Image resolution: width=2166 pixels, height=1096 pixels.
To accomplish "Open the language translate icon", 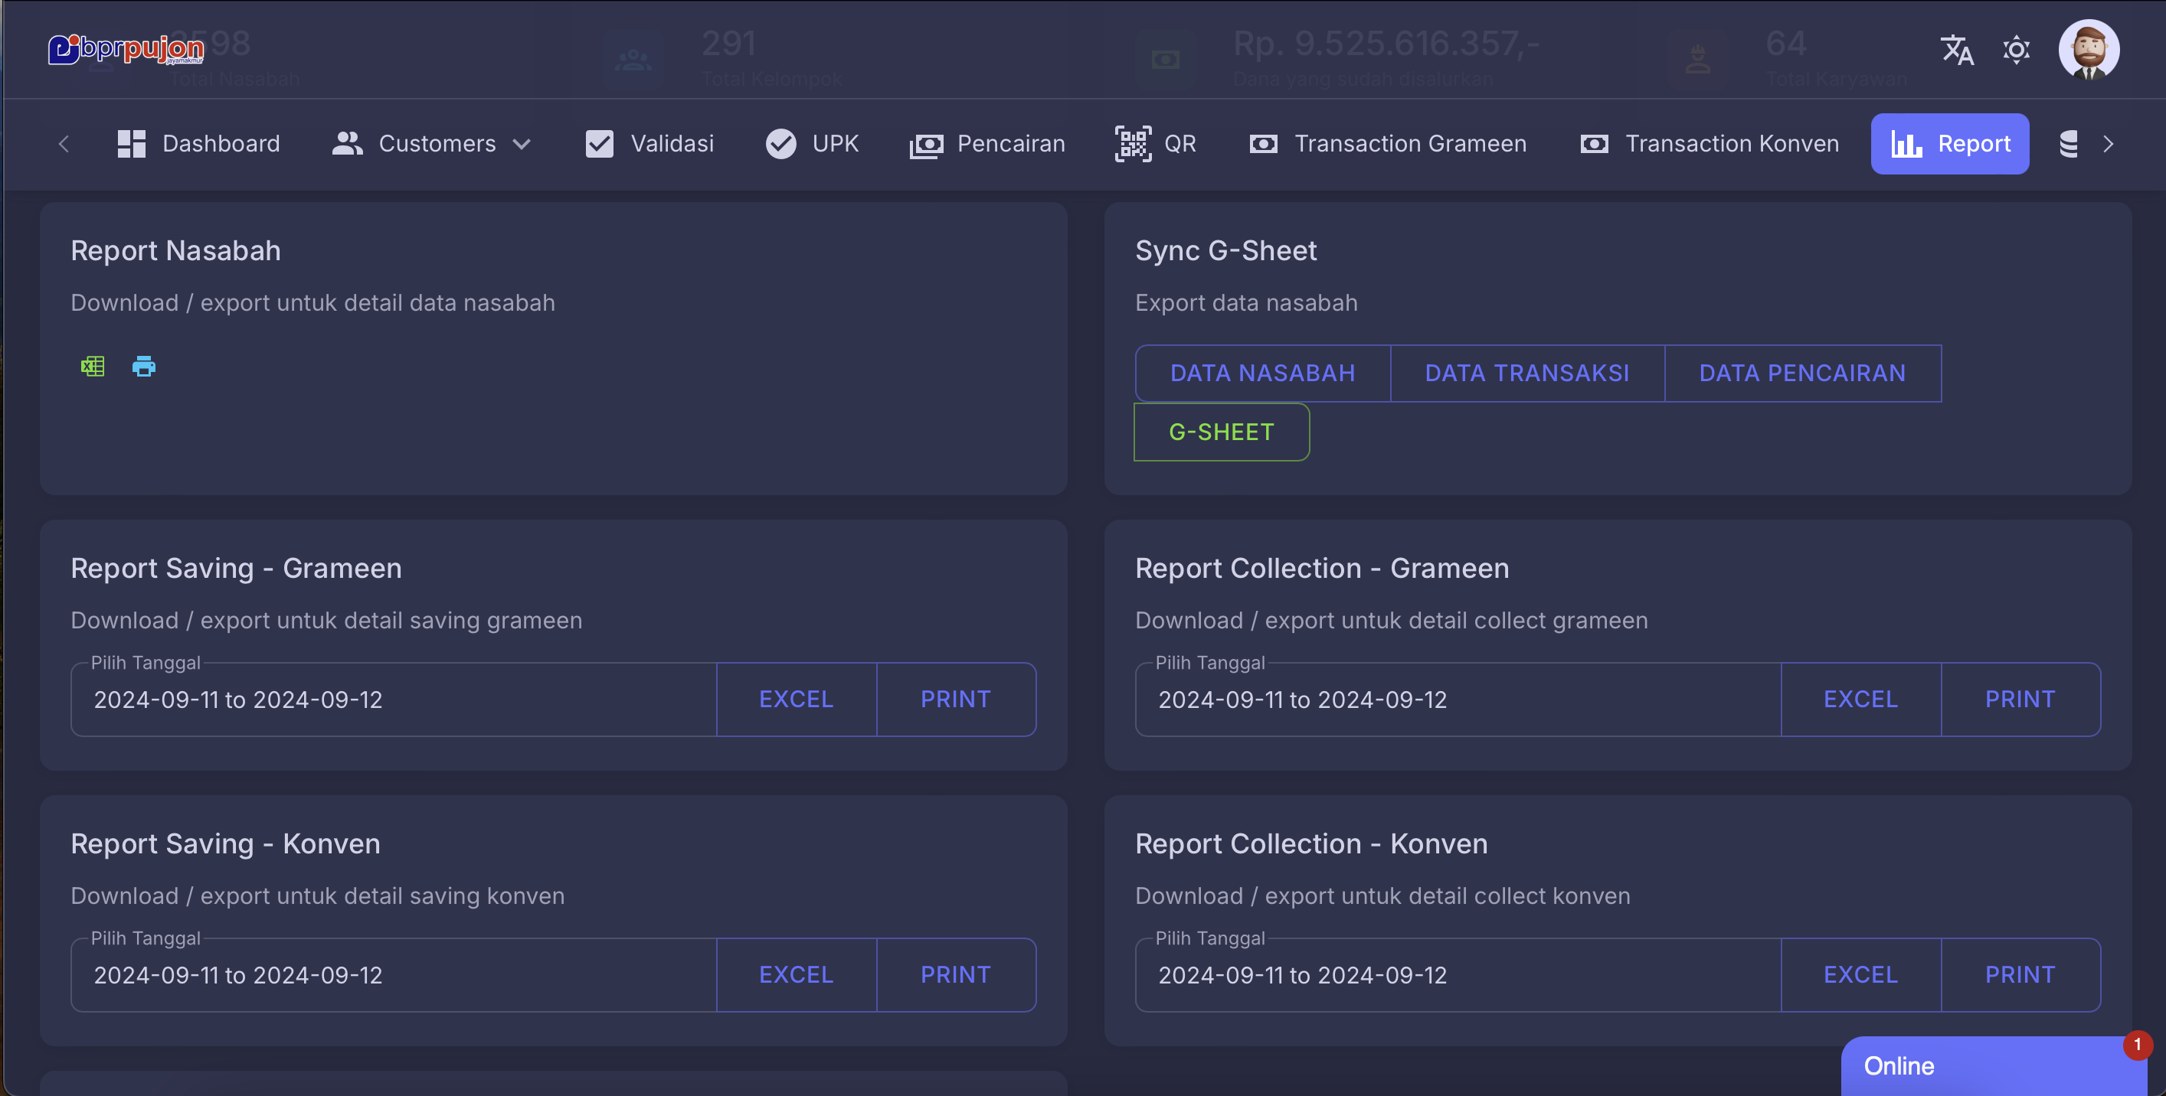I will click(x=1957, y=51).
